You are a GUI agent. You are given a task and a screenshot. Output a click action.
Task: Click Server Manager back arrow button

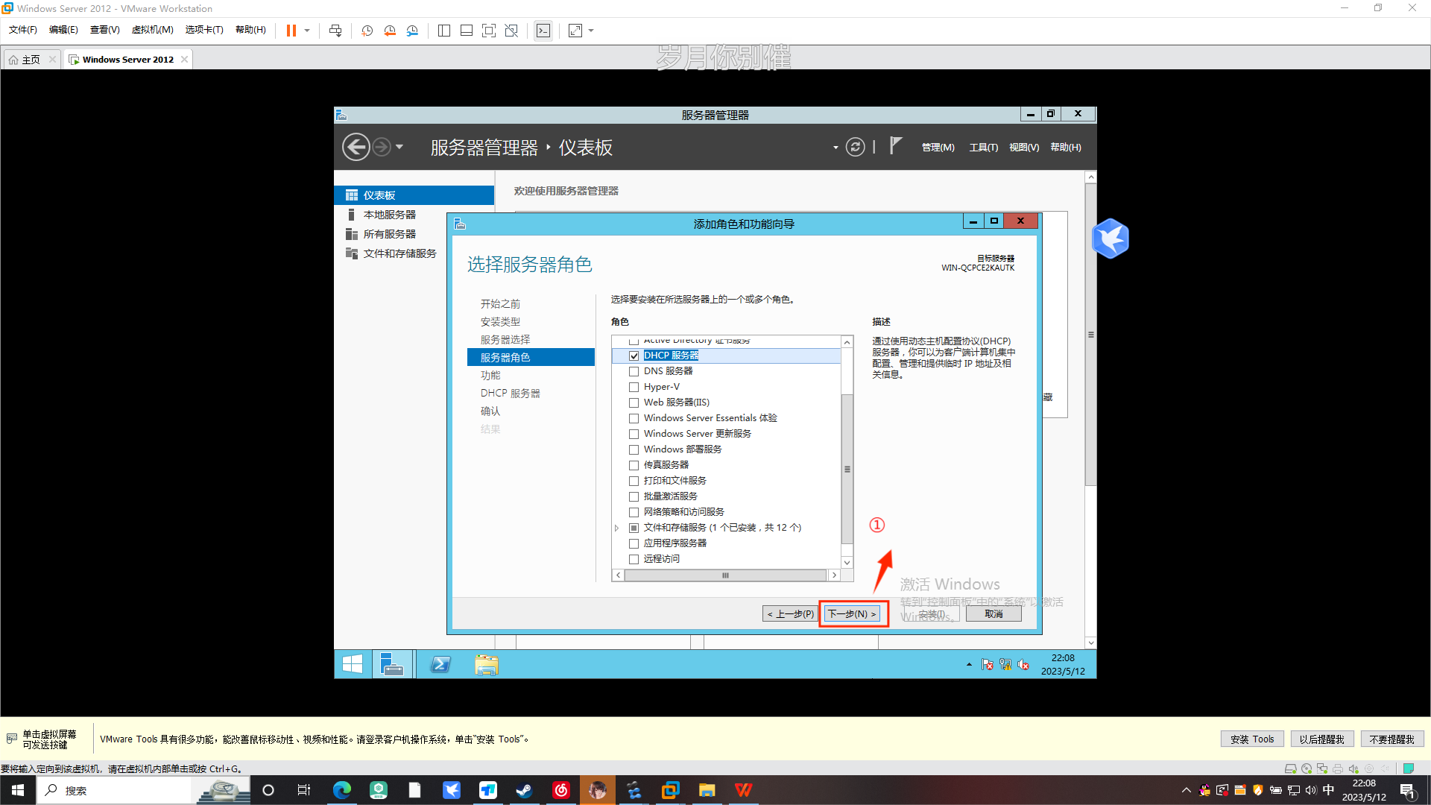[356, 147]
